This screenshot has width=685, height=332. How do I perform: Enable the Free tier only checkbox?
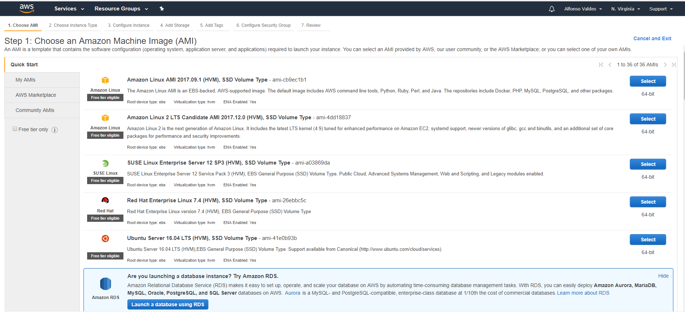point(15,129)
